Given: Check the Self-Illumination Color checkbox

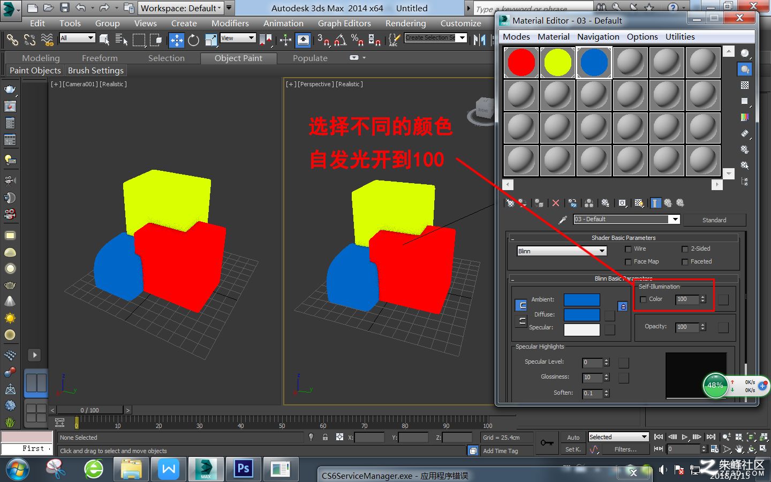Looking at the screenshot, I should point(643,299).
